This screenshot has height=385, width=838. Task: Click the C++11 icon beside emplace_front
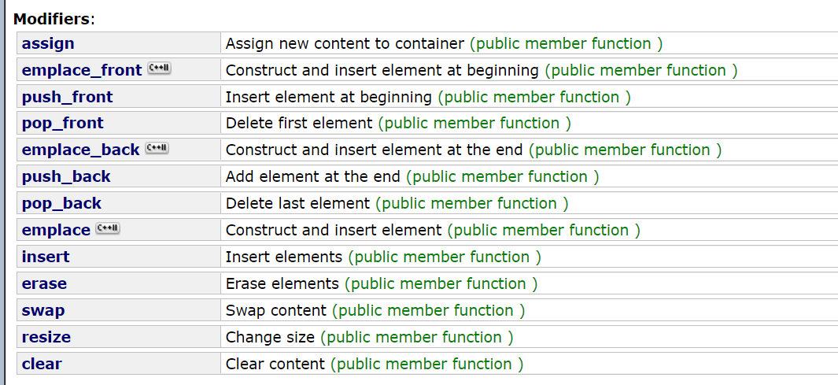tap(158, 69)
